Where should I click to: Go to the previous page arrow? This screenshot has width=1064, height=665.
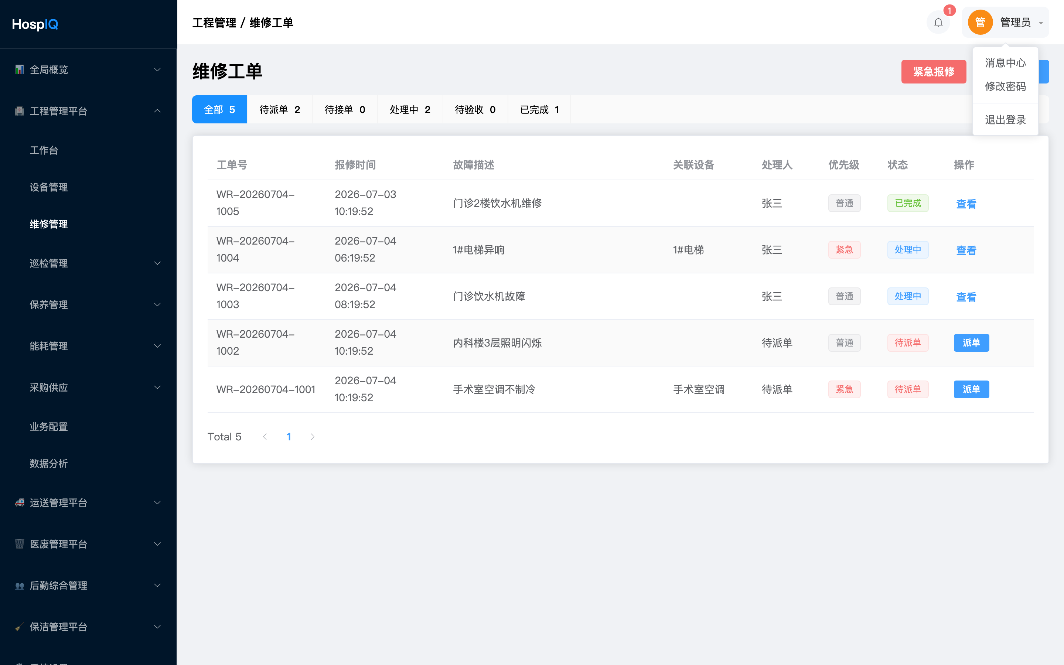[265, 437]
